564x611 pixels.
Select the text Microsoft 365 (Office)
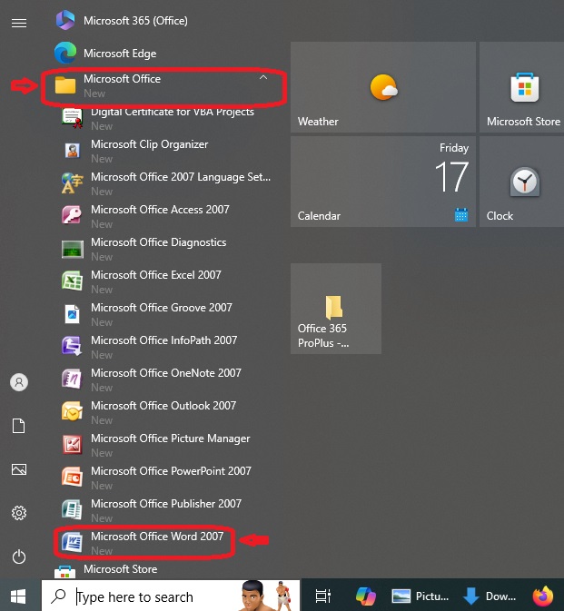[135, 20]
